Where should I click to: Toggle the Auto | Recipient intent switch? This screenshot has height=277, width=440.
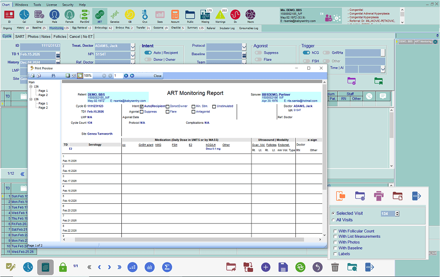click(x=148, y=53)
